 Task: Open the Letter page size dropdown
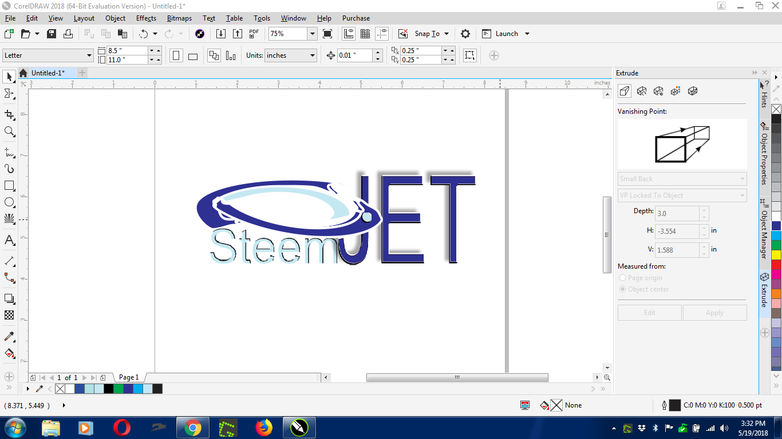click(89, 55)
